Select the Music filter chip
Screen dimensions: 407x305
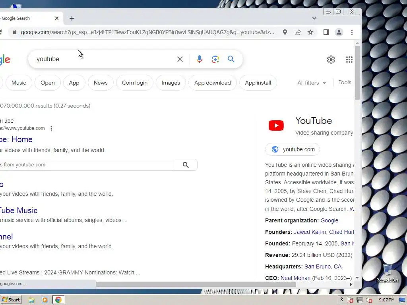point(19,83)
